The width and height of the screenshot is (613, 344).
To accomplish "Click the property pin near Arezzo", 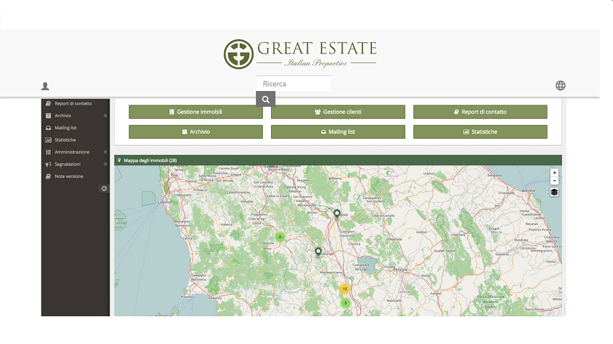I will pos(337,213).
